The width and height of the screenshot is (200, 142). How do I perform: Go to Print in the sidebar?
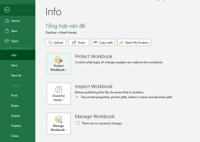[14, 96]
